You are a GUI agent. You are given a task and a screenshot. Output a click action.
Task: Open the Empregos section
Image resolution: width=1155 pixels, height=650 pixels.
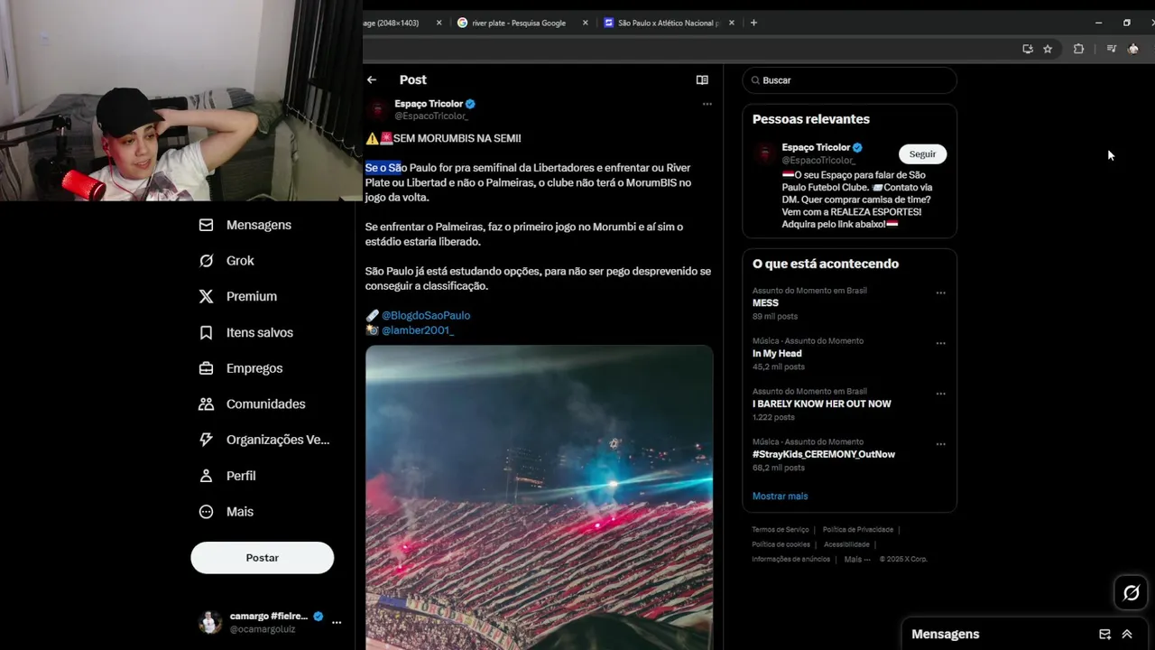240,368
